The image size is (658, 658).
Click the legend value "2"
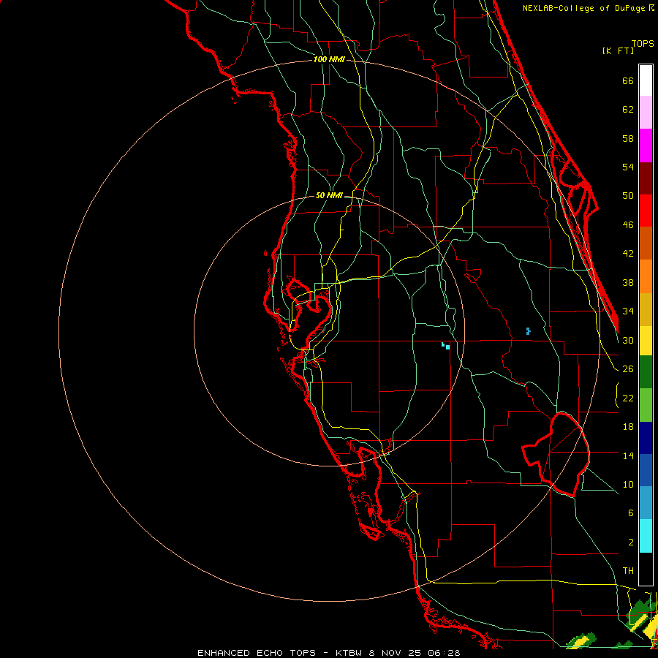(x=631, y=542)
